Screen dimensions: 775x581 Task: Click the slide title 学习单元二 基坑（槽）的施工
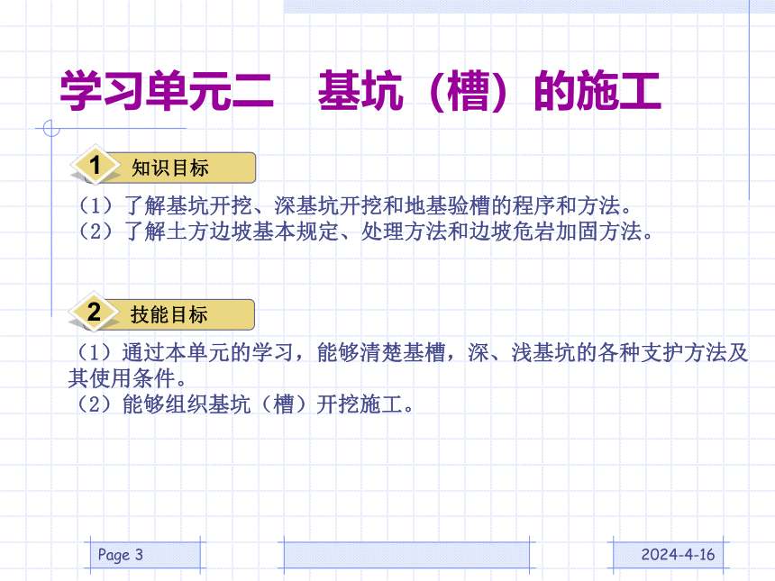(360, 90)
